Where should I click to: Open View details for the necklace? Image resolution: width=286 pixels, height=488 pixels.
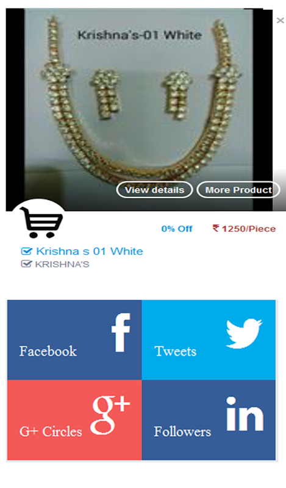pos(154,190)
